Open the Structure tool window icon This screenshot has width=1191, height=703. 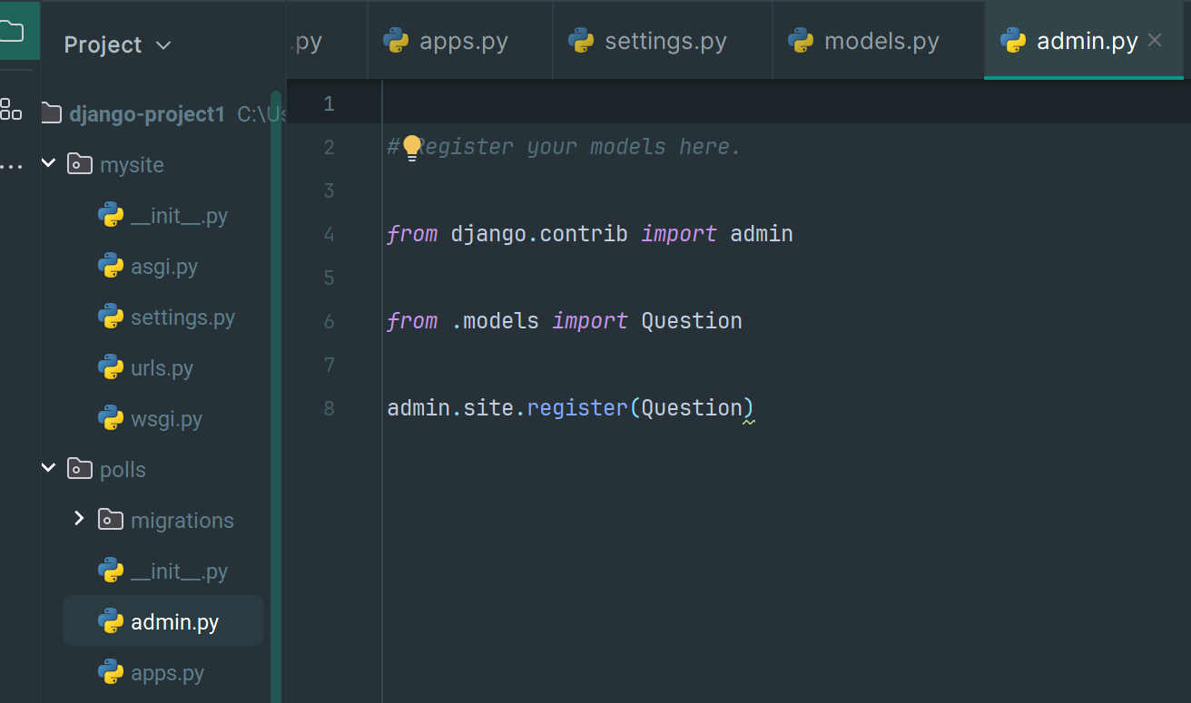coord(11,109)
